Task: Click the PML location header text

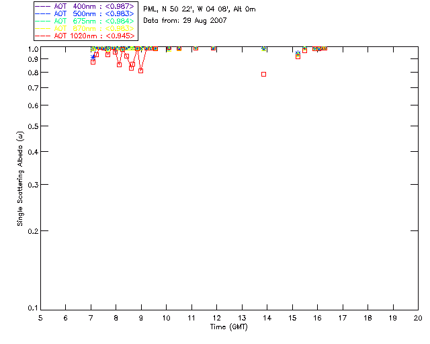Action: [x=200, y=9]
